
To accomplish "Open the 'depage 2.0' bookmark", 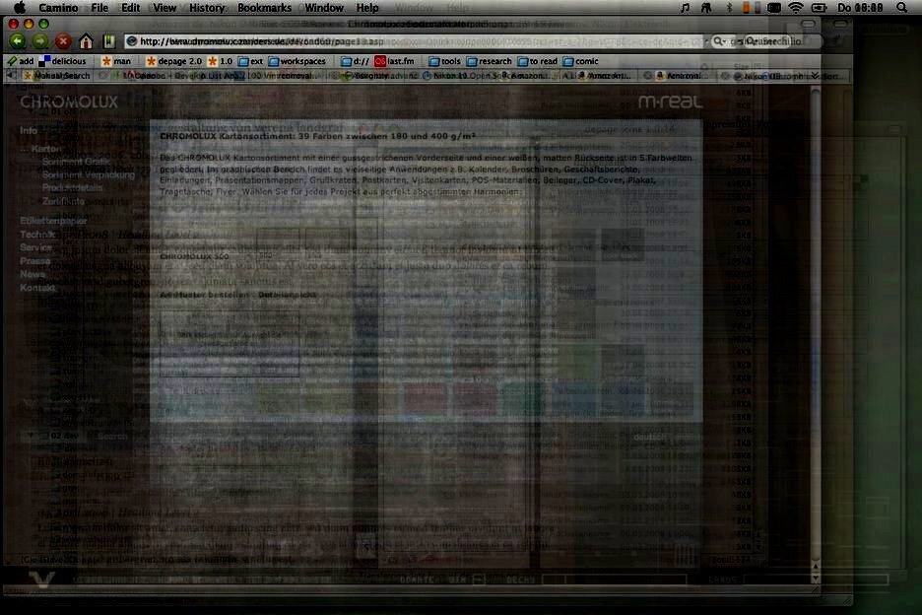I will pos(174,61).
